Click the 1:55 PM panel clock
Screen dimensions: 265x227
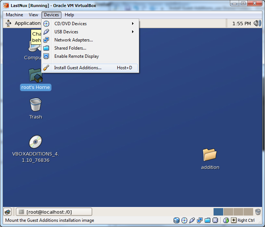pos(241,23)
